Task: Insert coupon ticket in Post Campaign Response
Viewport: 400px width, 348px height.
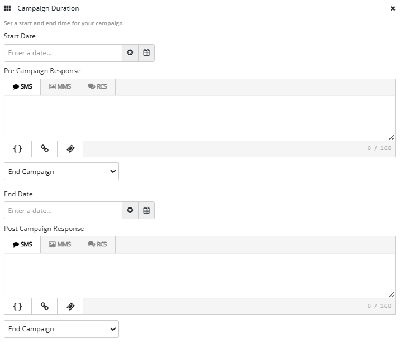Action: pos(70,306)
